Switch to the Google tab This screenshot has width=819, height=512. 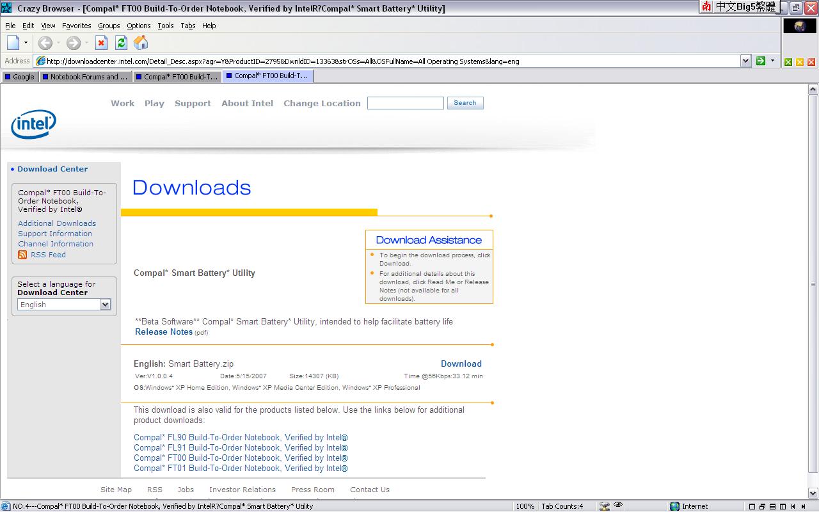[20, 77]
